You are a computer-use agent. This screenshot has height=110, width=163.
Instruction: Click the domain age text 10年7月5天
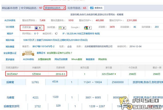pyautogui.click(x=29, y=40)
